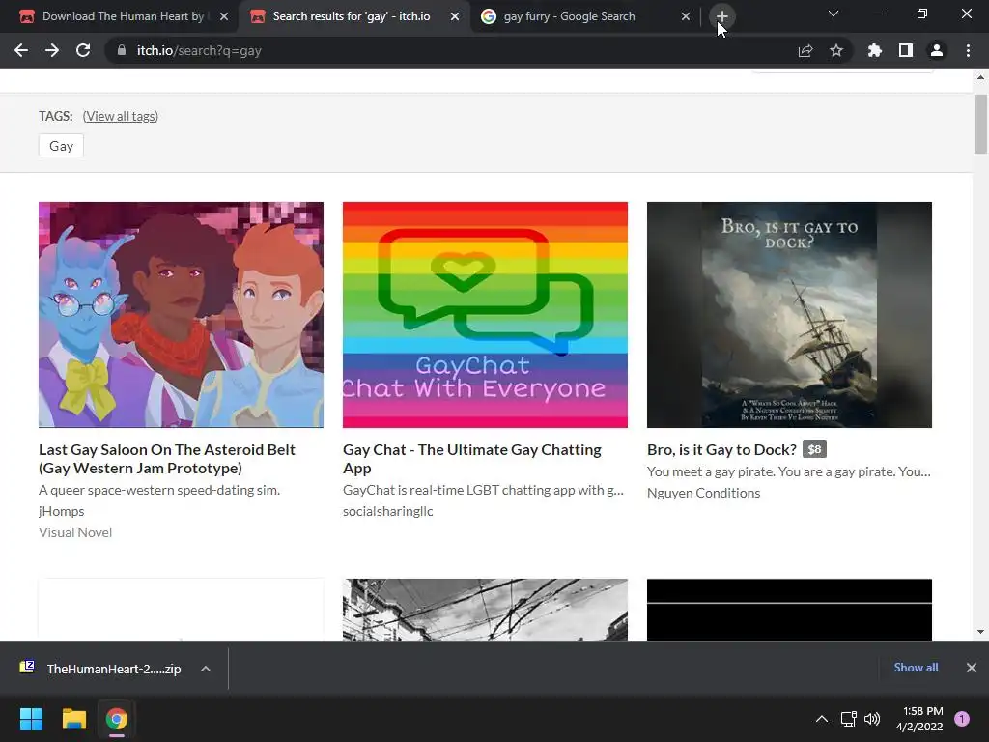Viewport: 989px width, 742px height.
Task: Open the clock showing 1:58 PM
Action: pos(919,719)
